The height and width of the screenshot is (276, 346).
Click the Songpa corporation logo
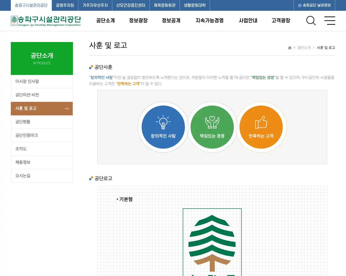click(46, 21)
